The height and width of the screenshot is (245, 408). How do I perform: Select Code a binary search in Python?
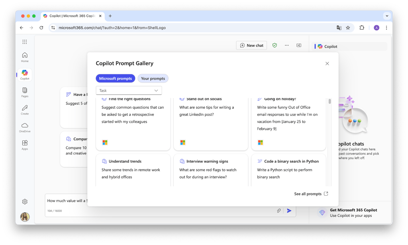[x=288, y=170]
